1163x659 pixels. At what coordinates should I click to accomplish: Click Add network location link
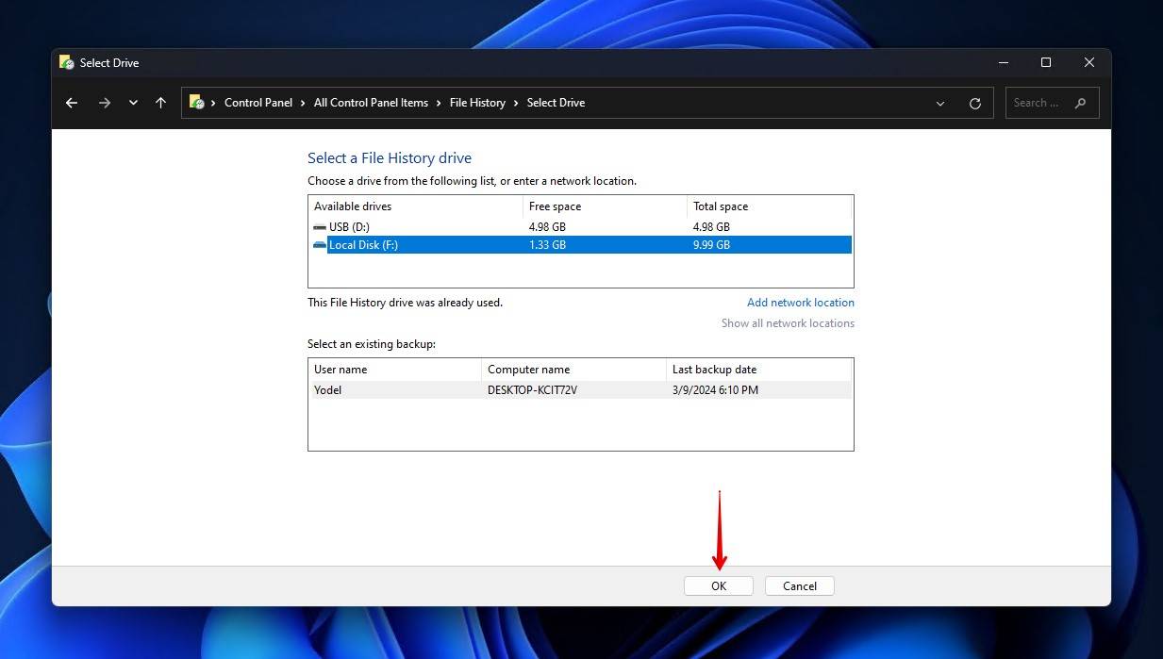pos(800,302)
